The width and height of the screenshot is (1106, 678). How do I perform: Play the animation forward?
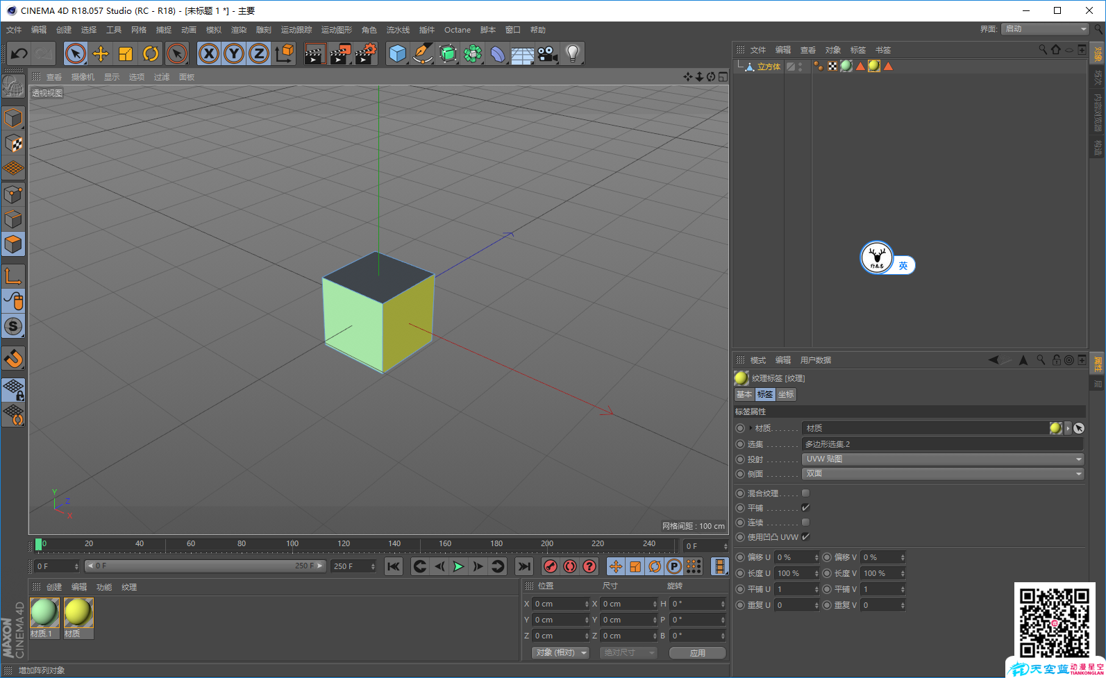click(458, 566)
